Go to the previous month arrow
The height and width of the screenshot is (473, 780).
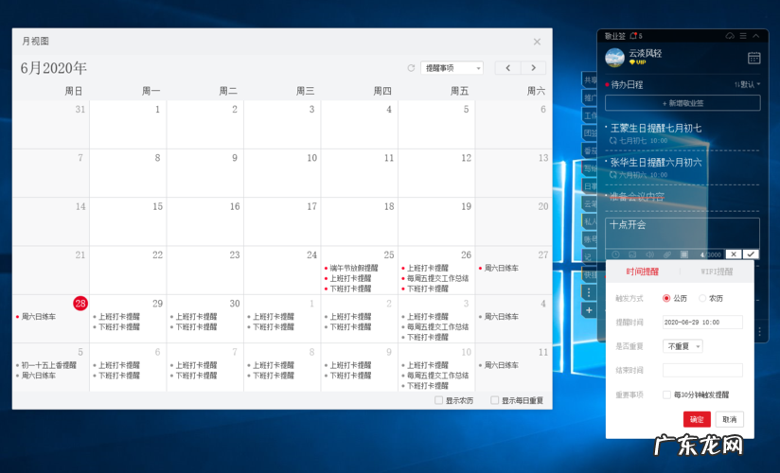coord(508,68)
